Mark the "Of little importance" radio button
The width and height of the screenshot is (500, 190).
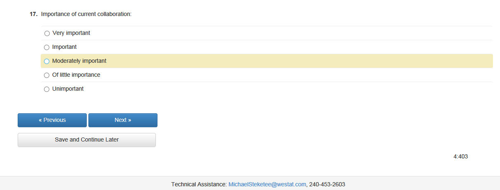pyautogui.click(x=46, y=75)
